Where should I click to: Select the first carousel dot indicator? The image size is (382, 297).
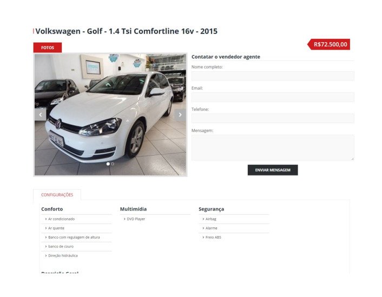(x=108, y=164)
